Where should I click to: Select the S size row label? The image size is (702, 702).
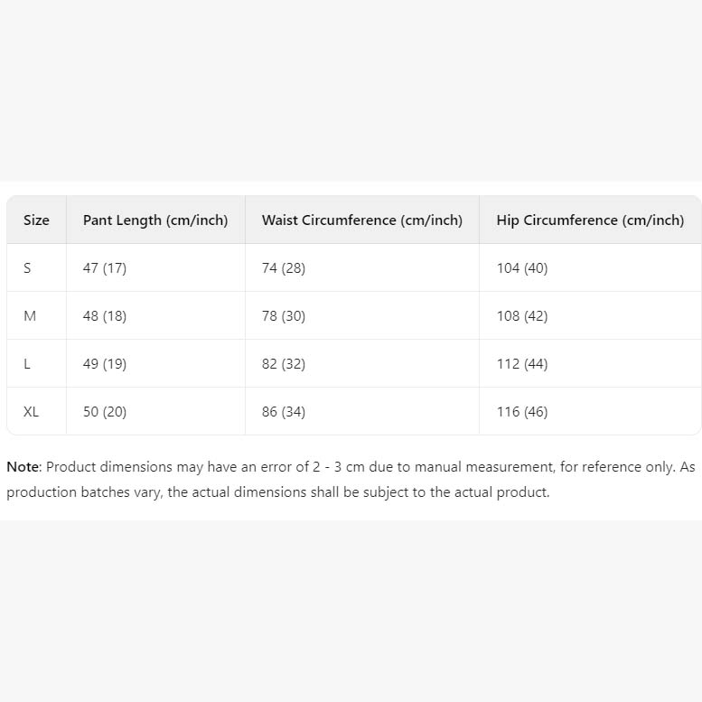pos(27,268)
